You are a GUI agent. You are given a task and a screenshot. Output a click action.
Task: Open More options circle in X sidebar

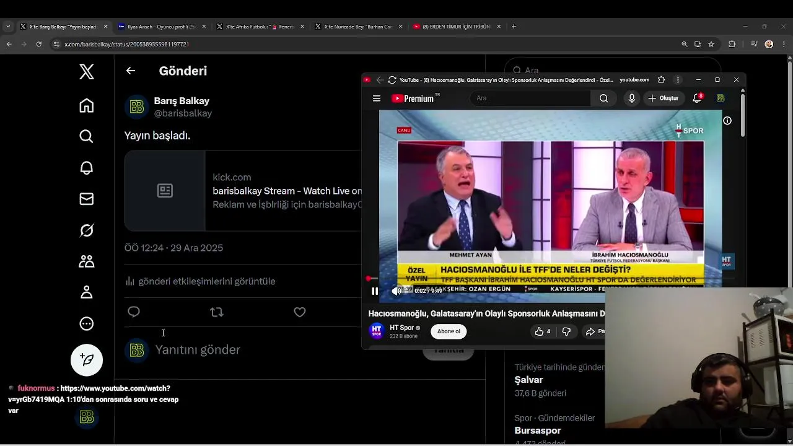(x=87, y=323)
